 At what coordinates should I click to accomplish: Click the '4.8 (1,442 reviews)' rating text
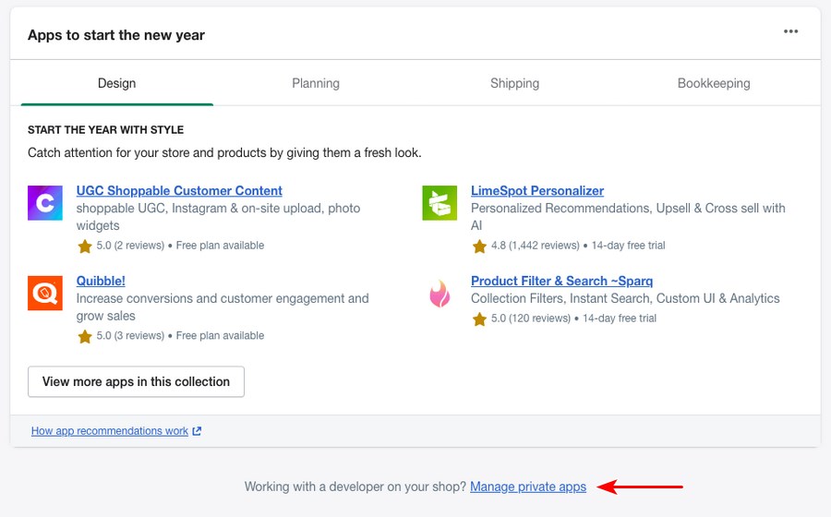(x=536, y=246)
